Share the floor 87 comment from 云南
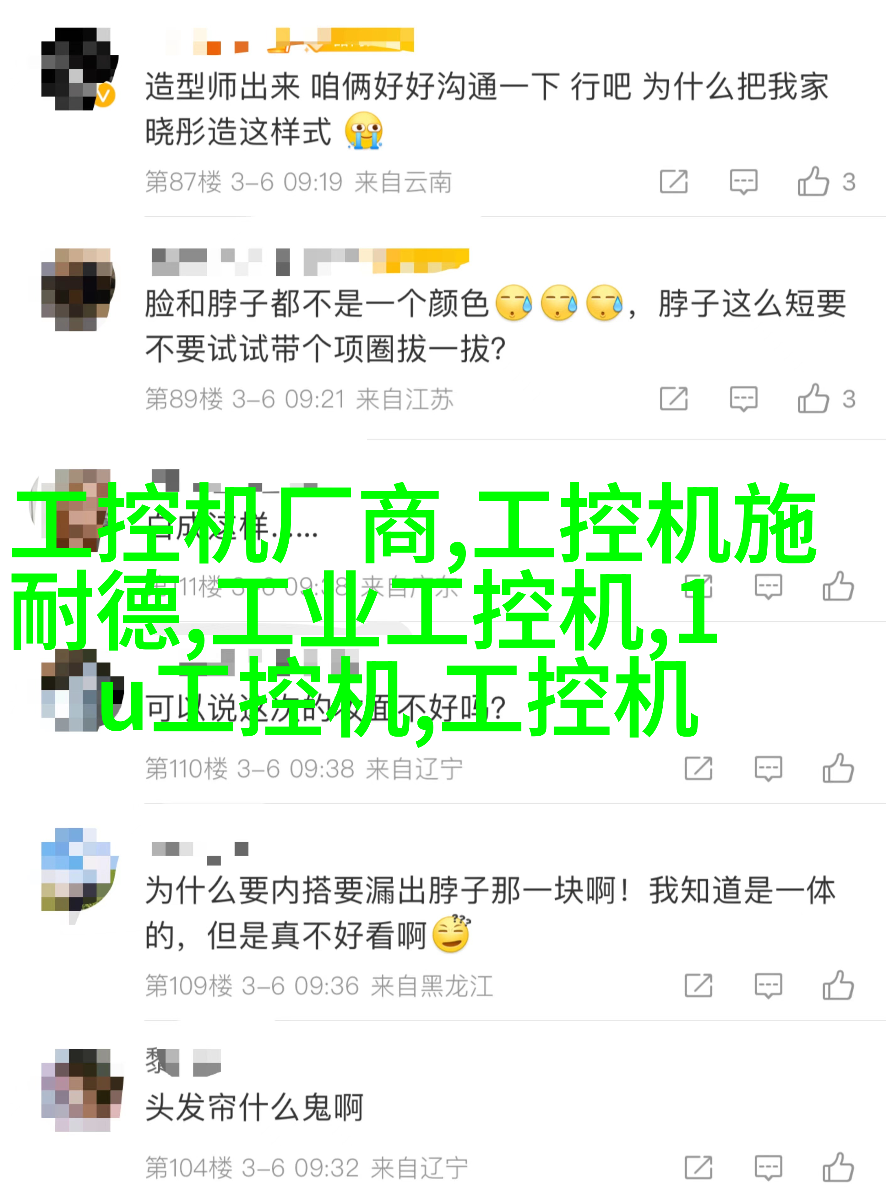The width and height of the screenshot is (886, 1199). pyautogui.click(x=674, y=181)
